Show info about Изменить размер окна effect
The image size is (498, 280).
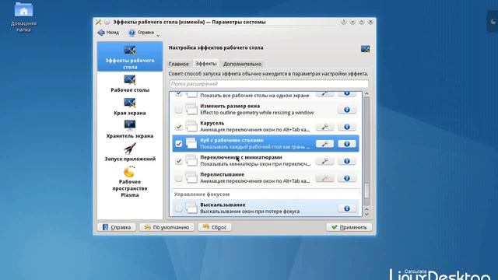tap(347, 110)
